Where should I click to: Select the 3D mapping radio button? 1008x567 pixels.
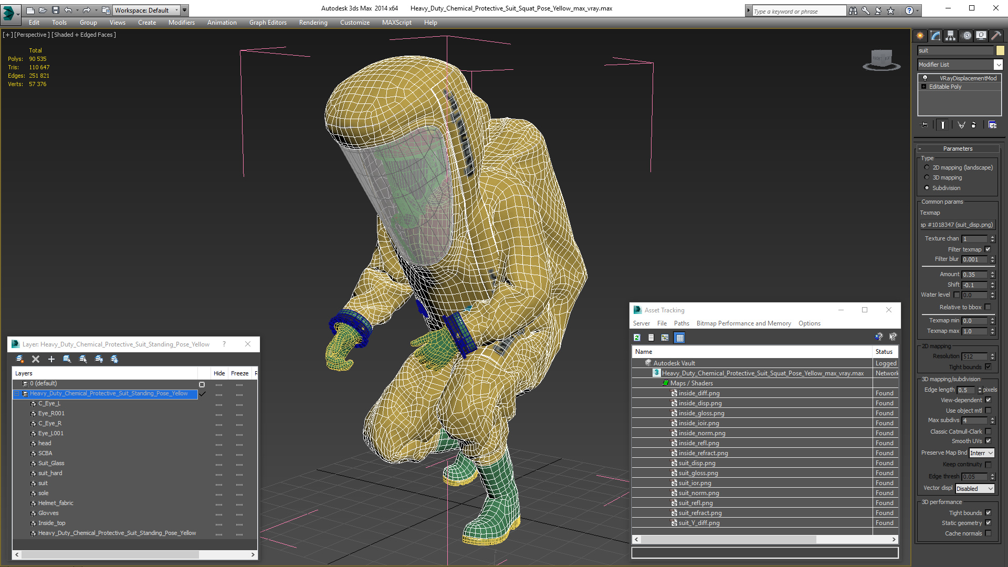coord(927,177)
